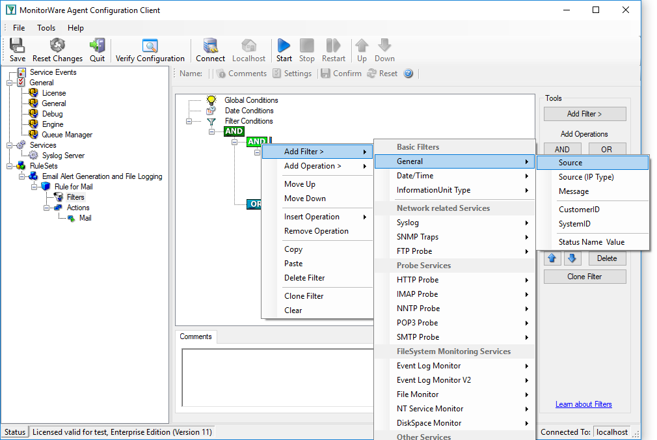657x440 pixels.
Task: Click the Connect toolbar icon
Action: tap(210, 46)
